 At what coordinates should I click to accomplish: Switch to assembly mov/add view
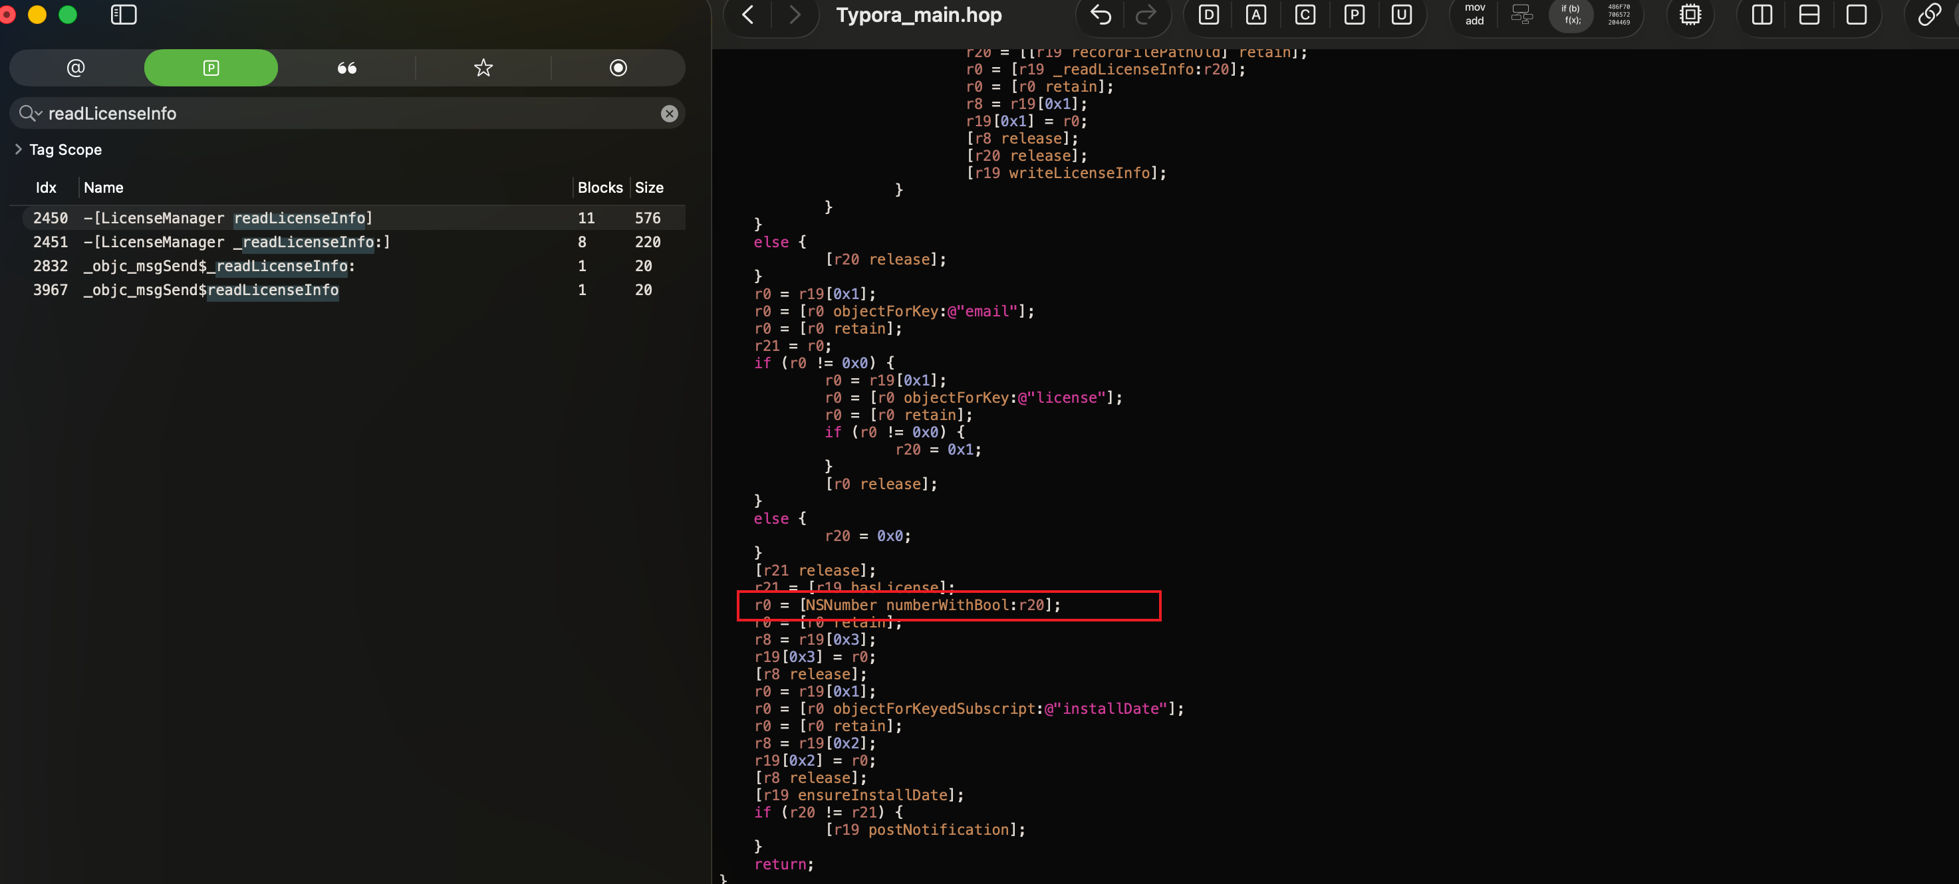tap(1475, 15)
